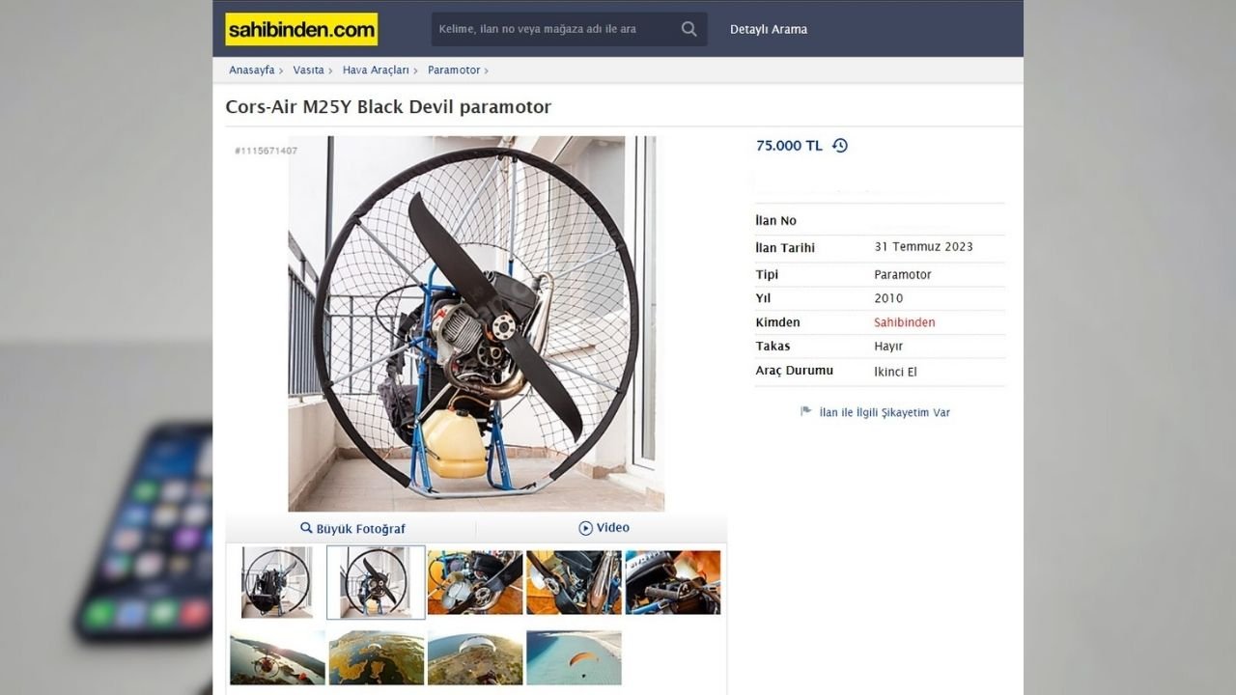Viewport: 1236px width, 695px height.
Task: Select the first paramotor thumbnail
Action: [276, 582]
